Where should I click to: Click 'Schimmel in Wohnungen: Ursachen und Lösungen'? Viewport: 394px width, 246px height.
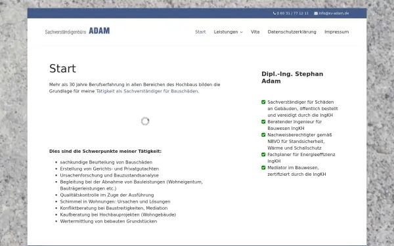pos(115,201)
